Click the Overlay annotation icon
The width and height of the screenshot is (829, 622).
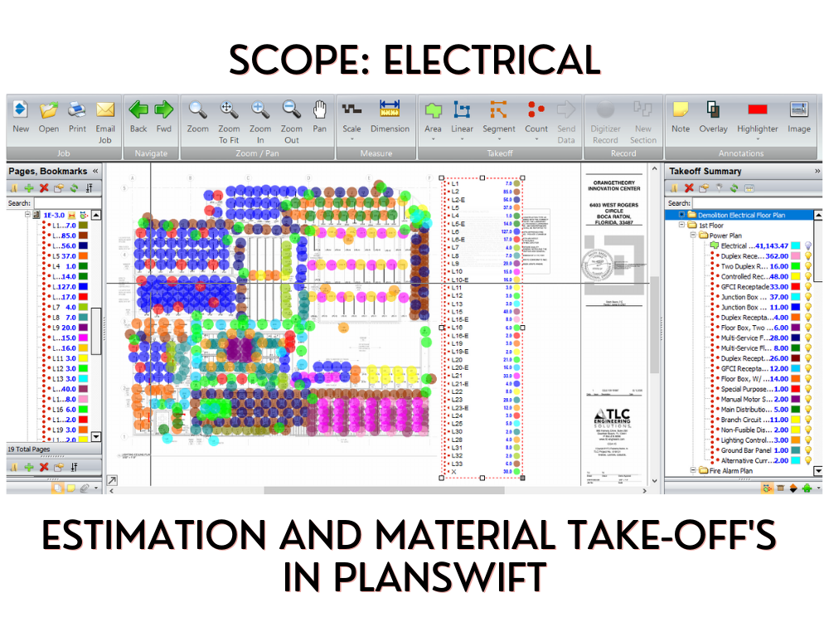(713, 109)
